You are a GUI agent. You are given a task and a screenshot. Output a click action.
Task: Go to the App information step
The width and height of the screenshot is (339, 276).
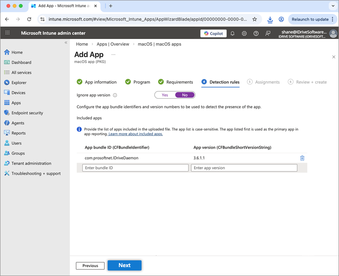100,82
